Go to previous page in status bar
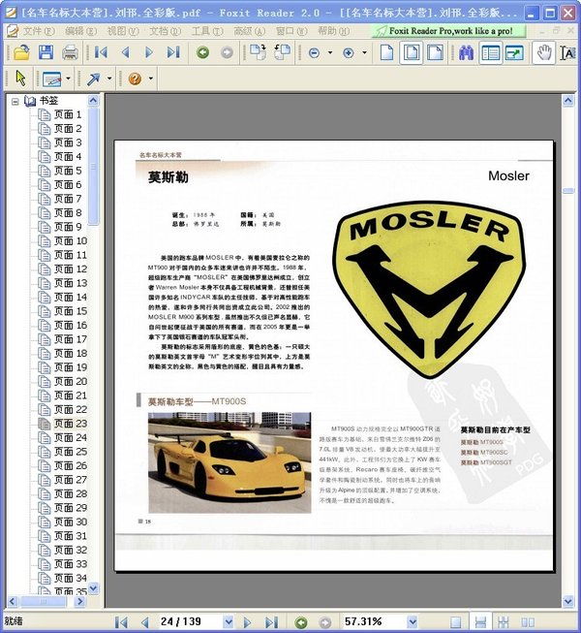Screen dimensions: 581x633 click(145, 622)
